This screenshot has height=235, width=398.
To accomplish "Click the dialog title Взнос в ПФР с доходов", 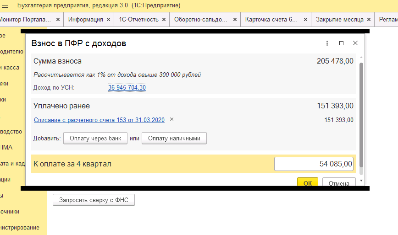I will point(79,43).
